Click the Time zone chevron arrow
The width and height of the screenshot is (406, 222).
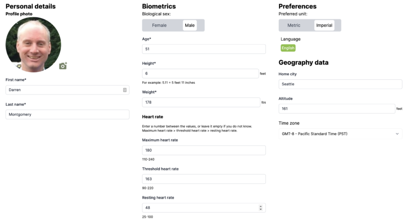click(x=396, y=134)
